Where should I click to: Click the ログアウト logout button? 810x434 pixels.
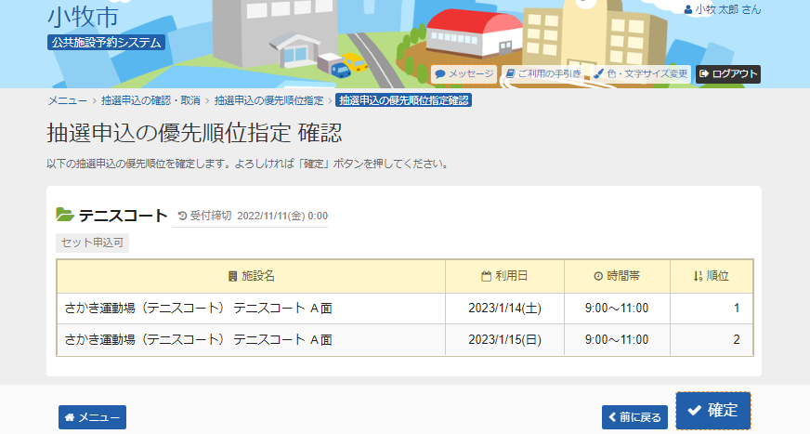click(728, 74)
